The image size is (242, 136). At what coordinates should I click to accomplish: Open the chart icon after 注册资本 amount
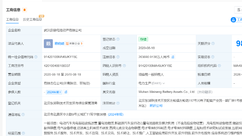click(173, 57)
